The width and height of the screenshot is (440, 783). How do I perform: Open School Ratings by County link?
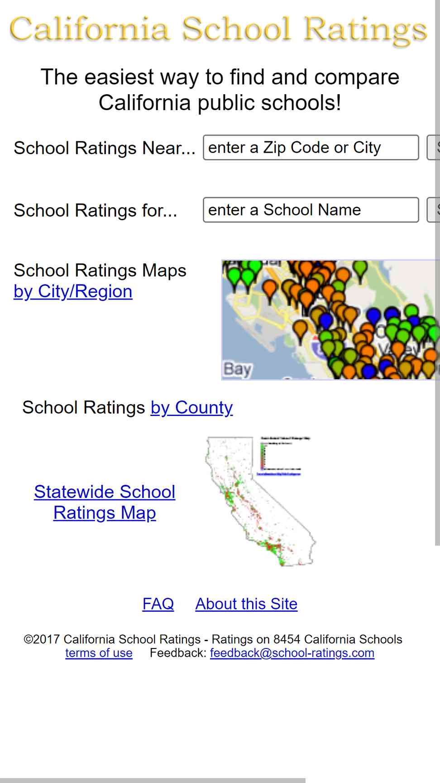(x=191, y=407)
